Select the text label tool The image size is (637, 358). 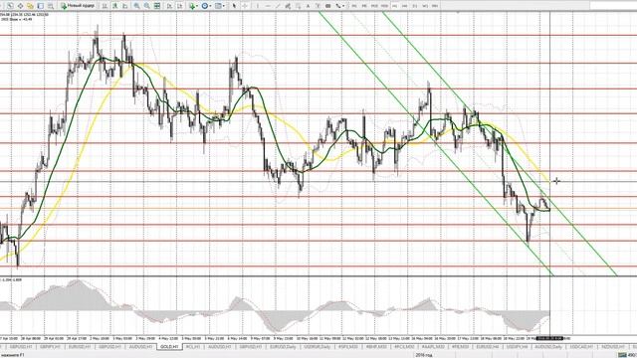318,6
